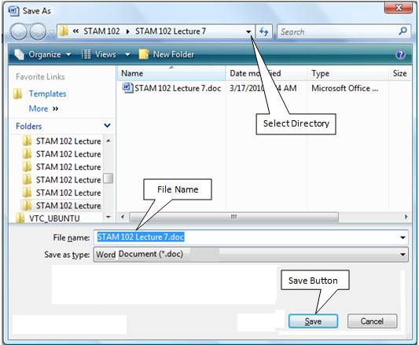
Task: Click the Forward navigation arrow button
Action: coord(38,31)
